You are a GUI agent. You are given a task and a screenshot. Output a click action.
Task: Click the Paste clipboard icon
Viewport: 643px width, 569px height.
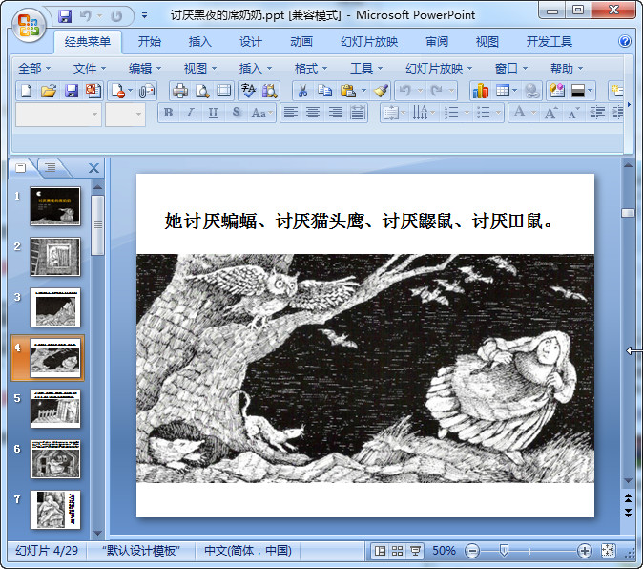click(x=347, y=91)
